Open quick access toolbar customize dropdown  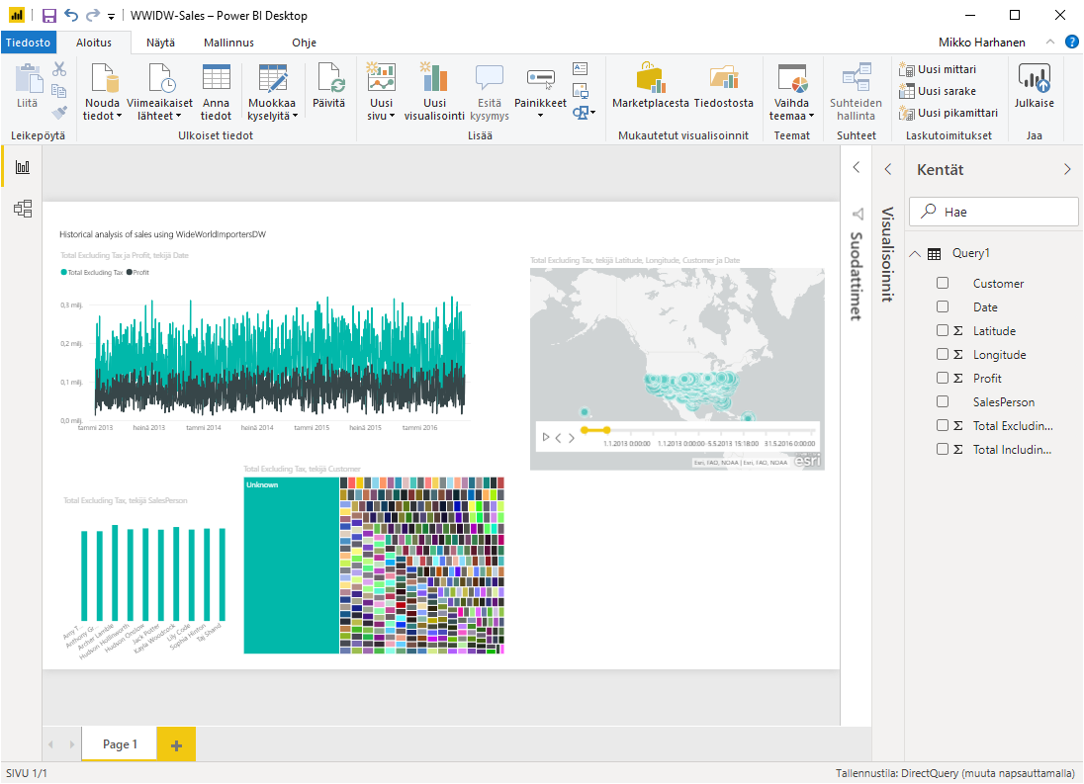(112, 17)
